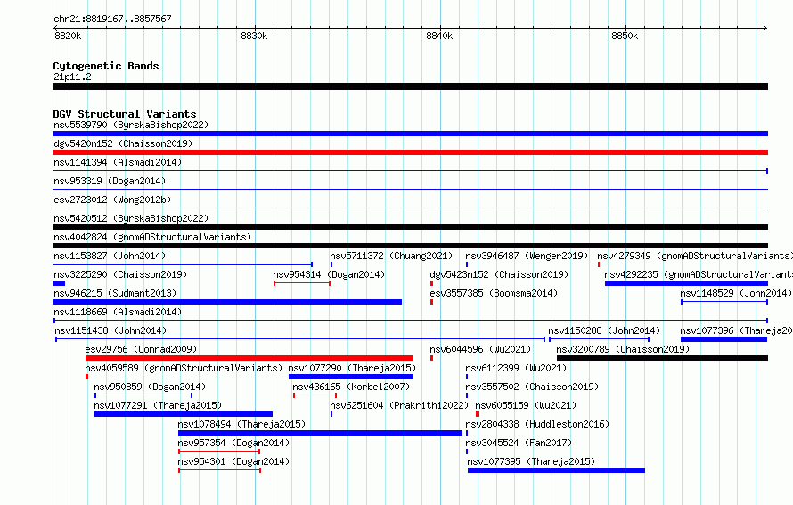The width and height of the screenshot is (793, 505).
Task: Click nsv954314 (Dogan2014) variant label
Action: [329, 274]
